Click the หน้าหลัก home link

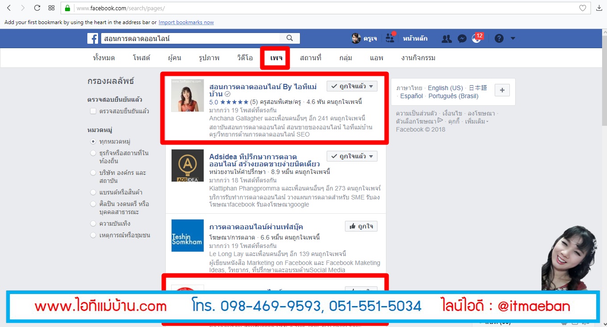(x=415, y=38)
